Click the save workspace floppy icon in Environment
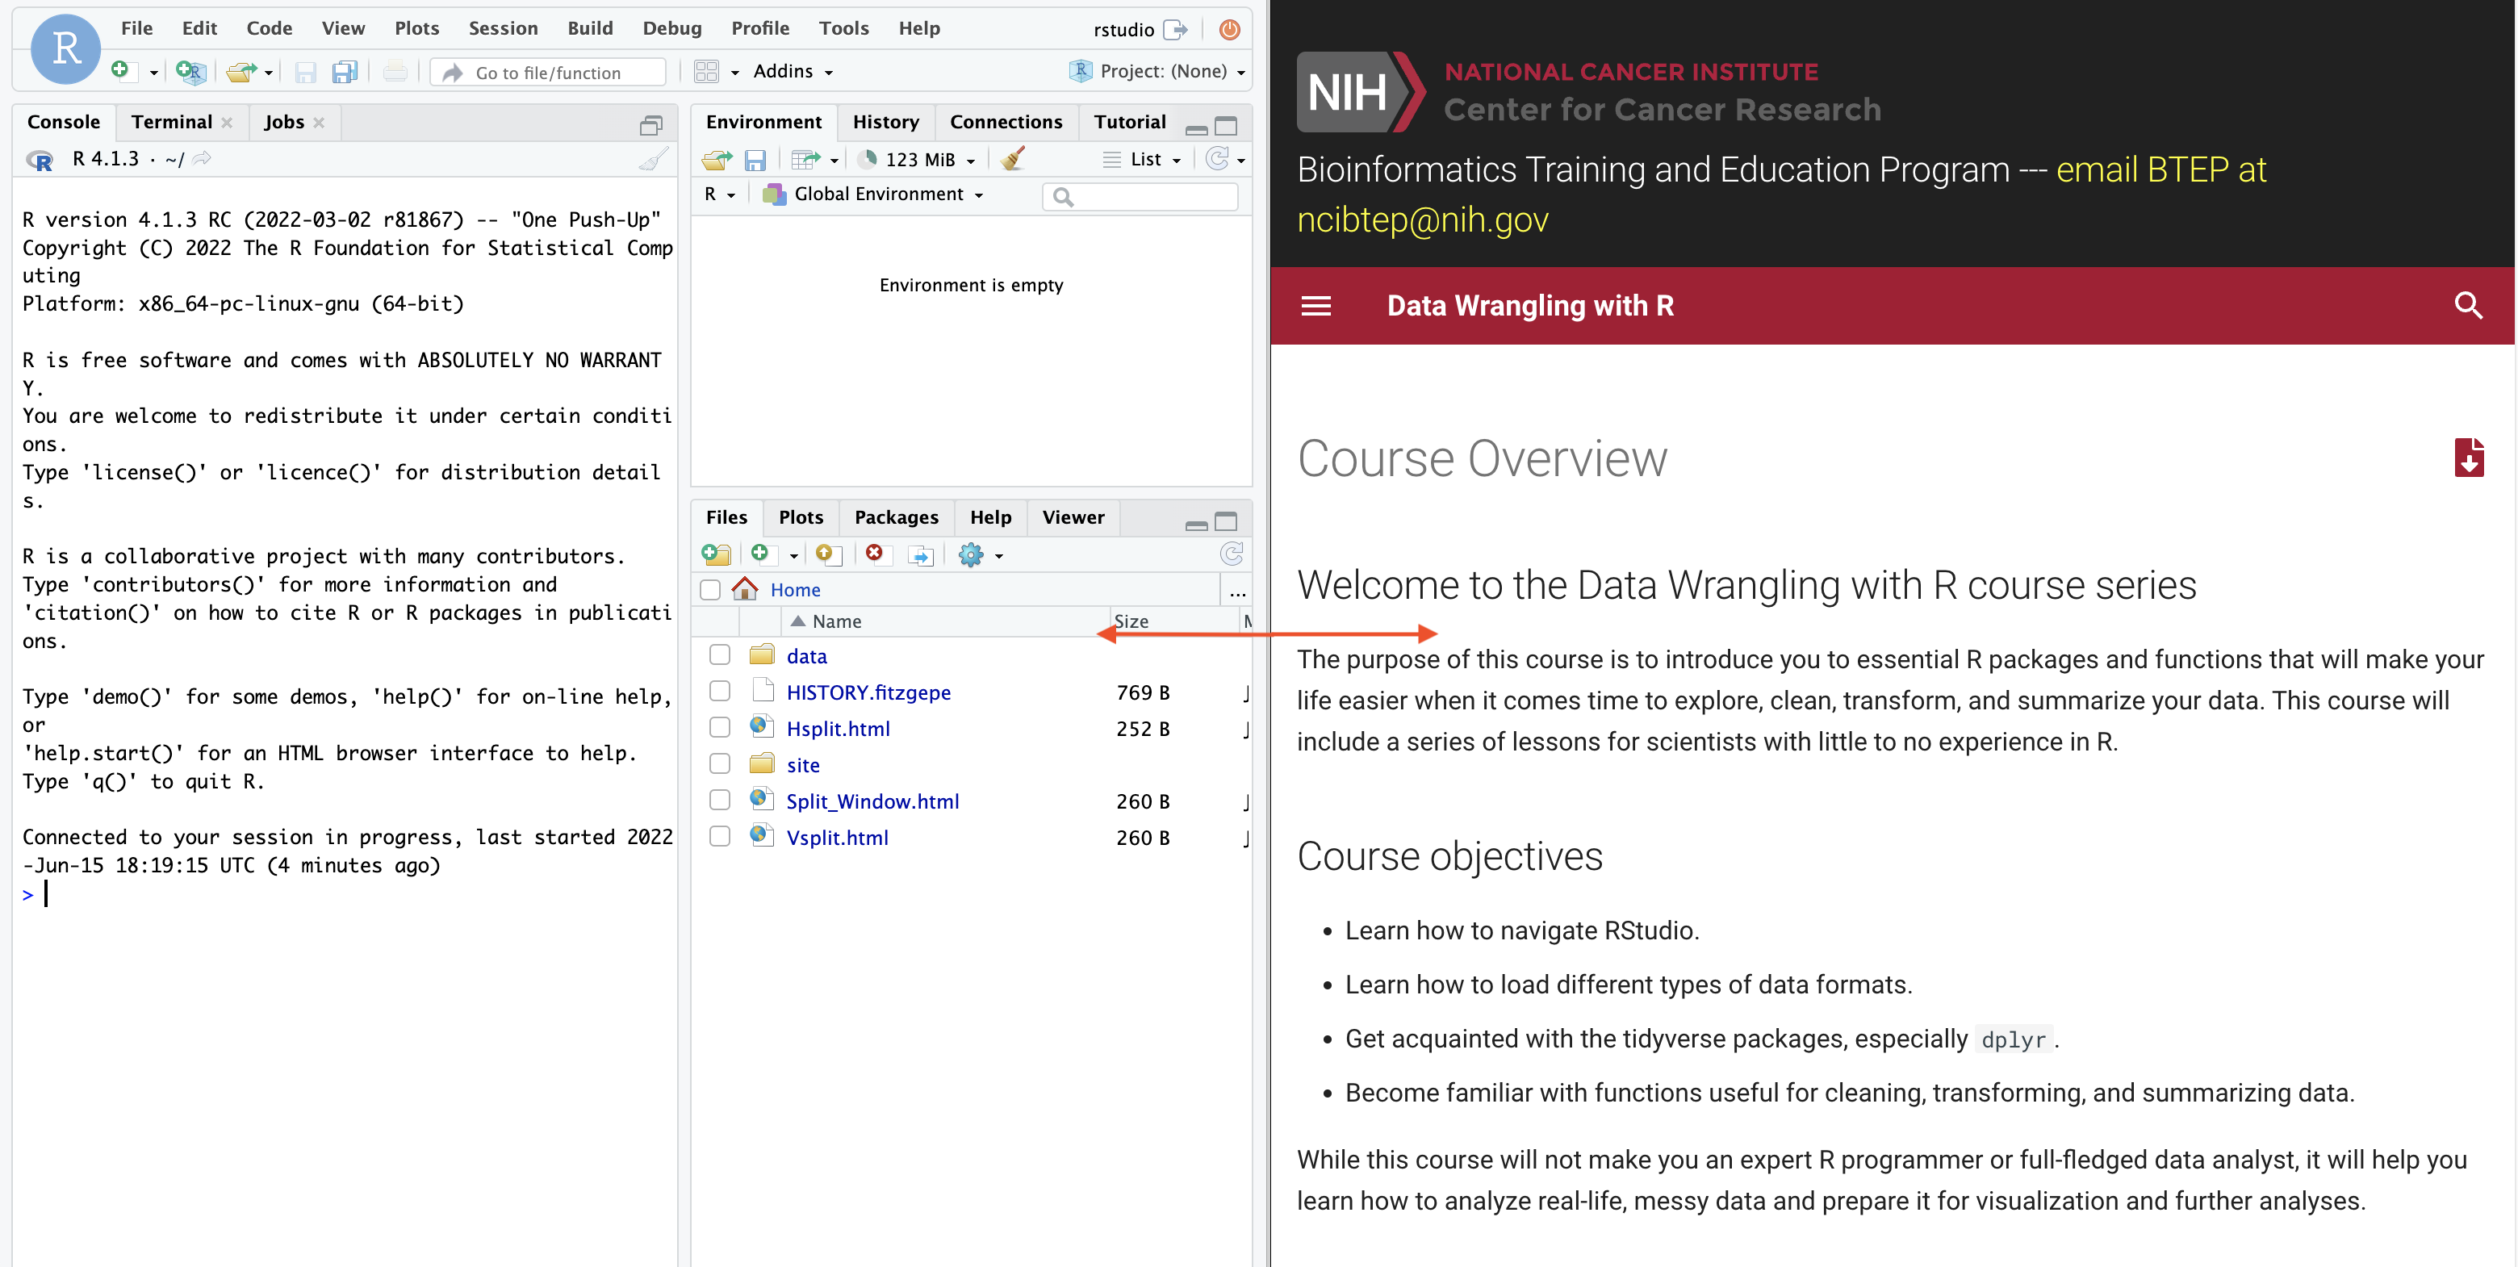The width and height of the screenshot is (2518, 1267). (755, 159)
